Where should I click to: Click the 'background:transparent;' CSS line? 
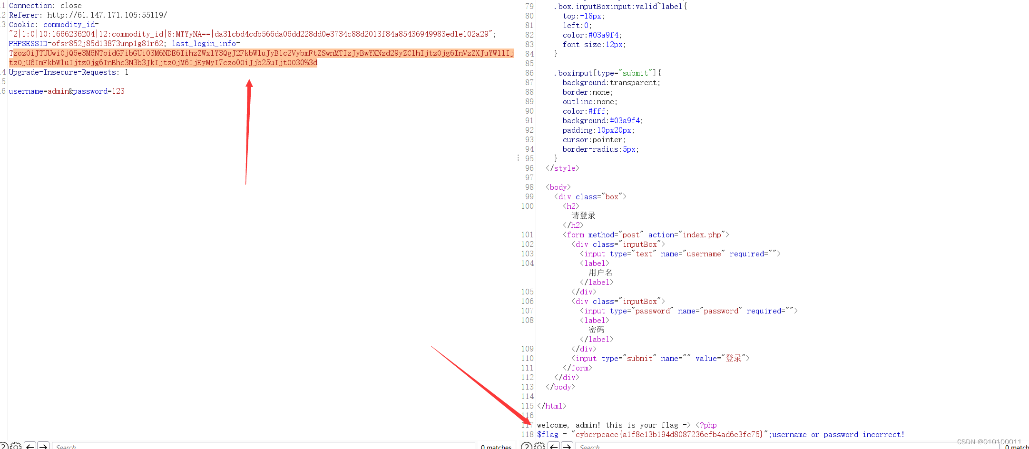[x=611, y=83]
